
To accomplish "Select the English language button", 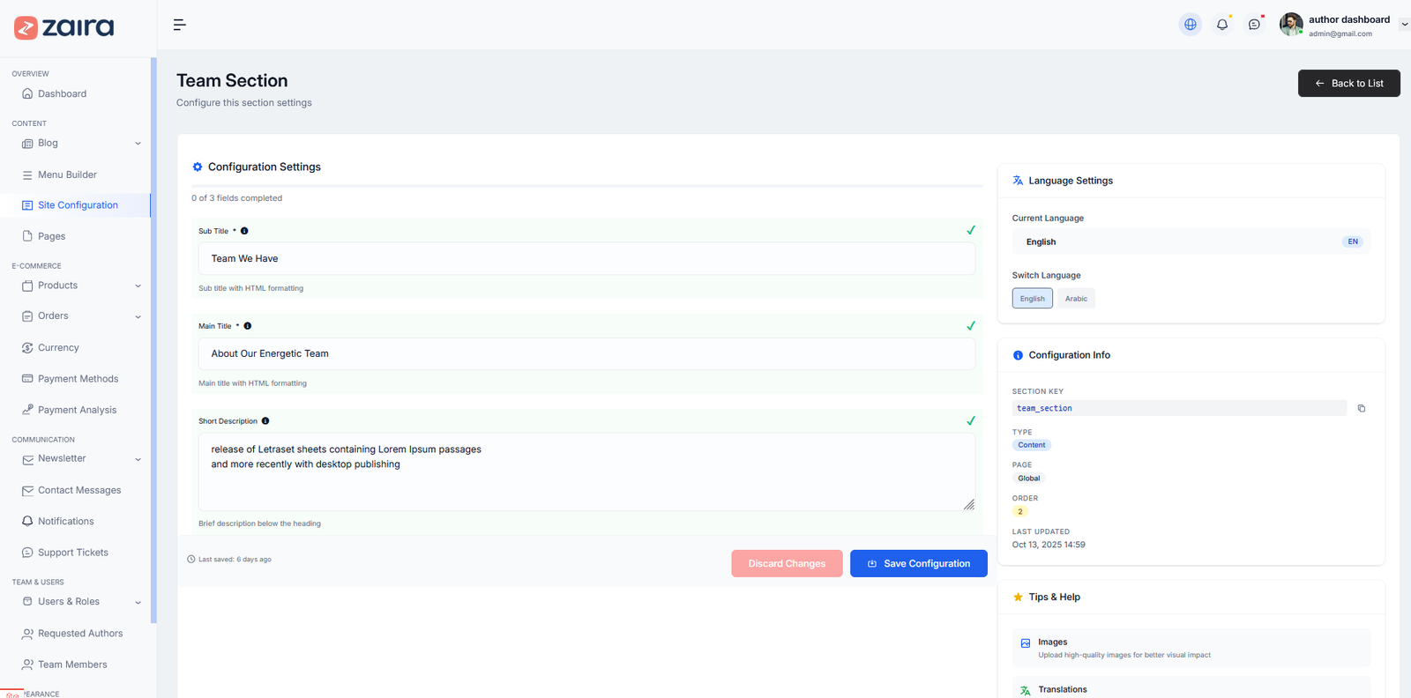I will [1032, 299].
